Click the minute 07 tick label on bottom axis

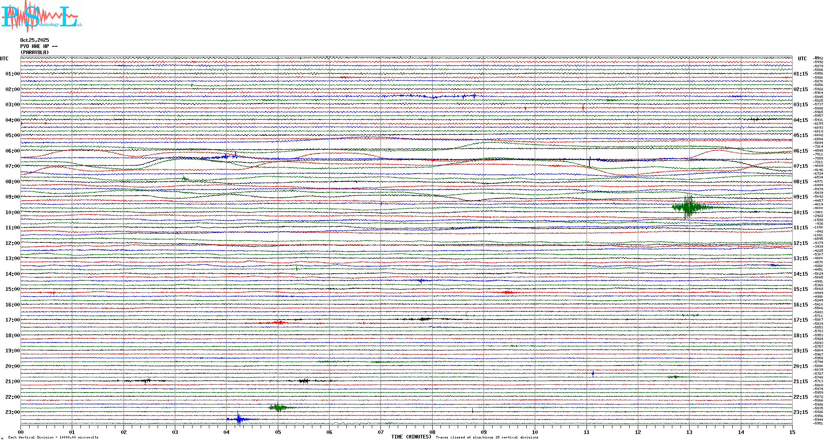coord(381,432)
